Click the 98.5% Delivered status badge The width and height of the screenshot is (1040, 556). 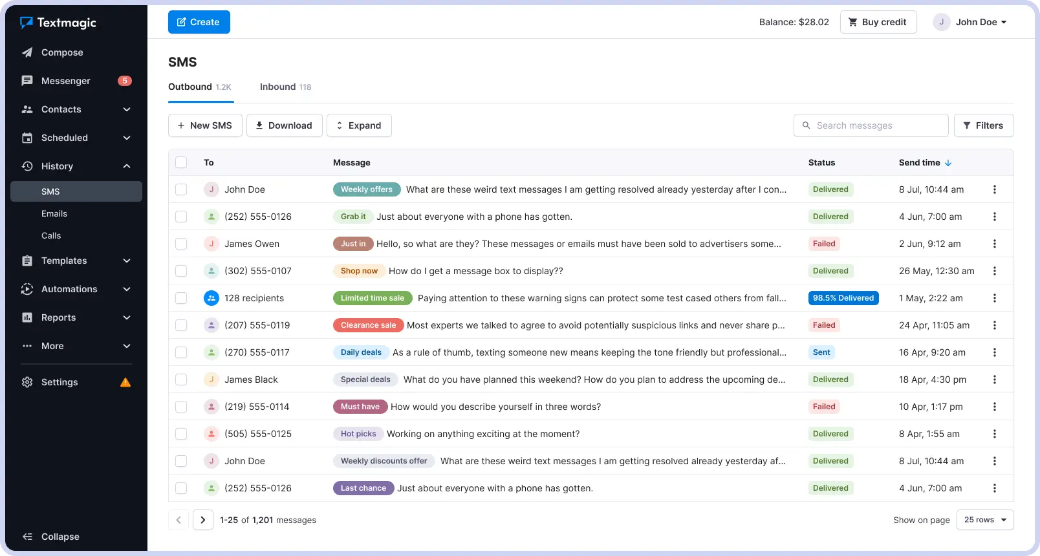tap(843, 298)
